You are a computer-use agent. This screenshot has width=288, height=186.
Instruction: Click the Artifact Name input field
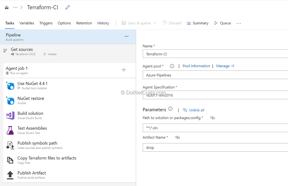(x=215, y=148)
